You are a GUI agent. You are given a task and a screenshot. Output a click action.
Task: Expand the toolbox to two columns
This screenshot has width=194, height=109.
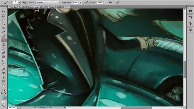(2, 6)
